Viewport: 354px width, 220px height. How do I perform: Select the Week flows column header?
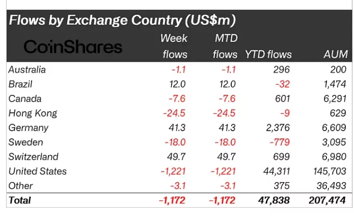(174, 46)
